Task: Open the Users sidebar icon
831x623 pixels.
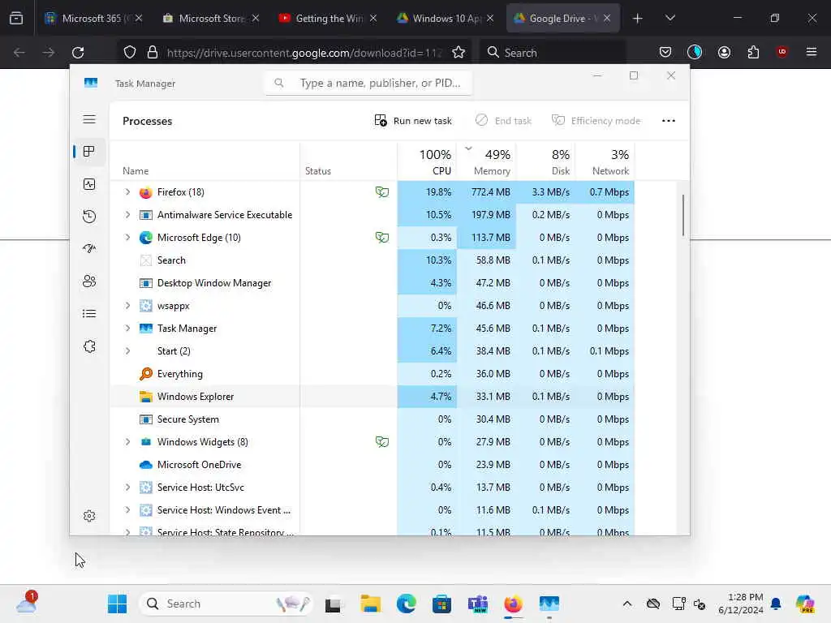Action: (89, 281)
